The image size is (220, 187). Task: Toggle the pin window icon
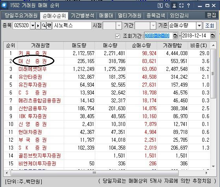(174, 6)
